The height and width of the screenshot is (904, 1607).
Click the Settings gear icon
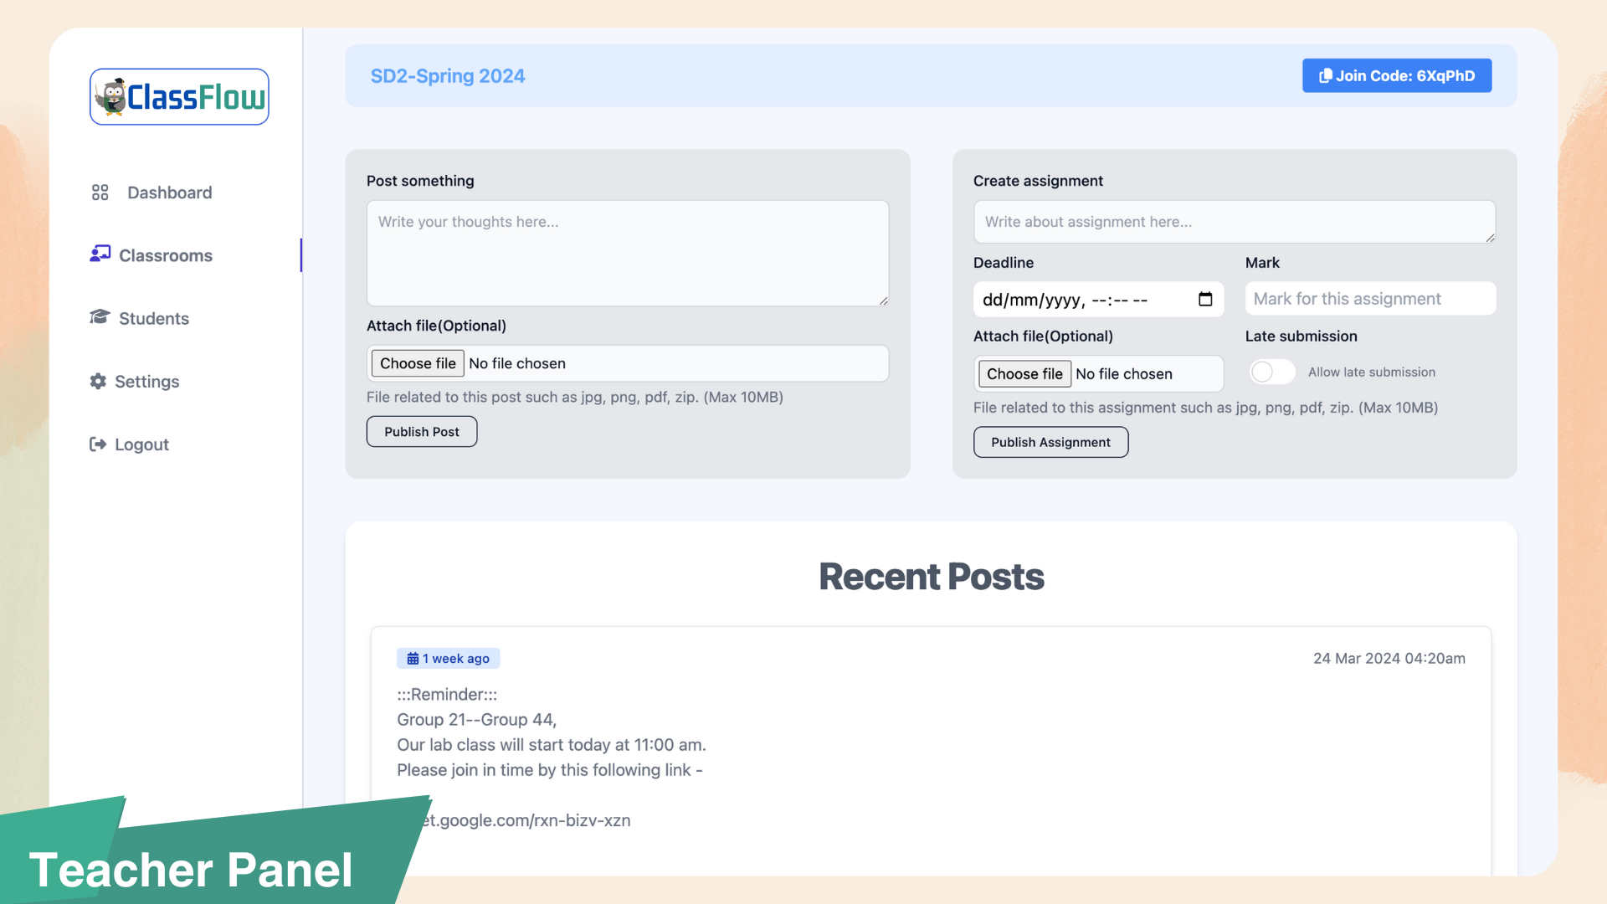(x=98, y=381)
